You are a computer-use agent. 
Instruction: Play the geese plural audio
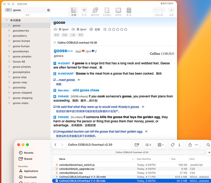63,56
